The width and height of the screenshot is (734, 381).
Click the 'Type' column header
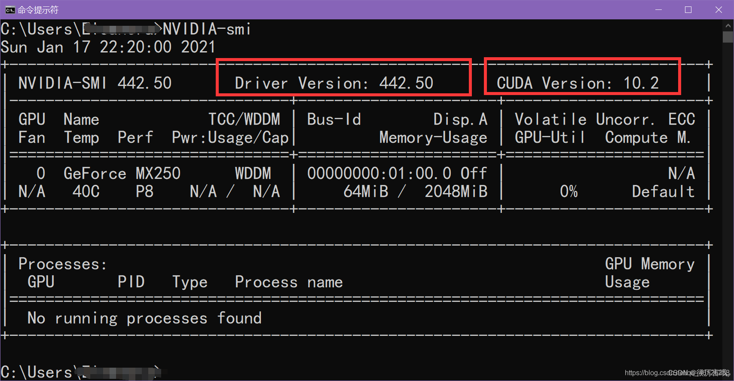coord(190,282)
